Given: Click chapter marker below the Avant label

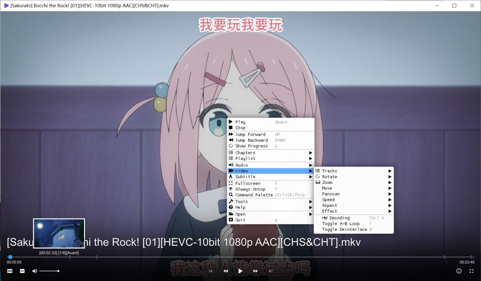Looking at the screenshot, I should [70, 257].
